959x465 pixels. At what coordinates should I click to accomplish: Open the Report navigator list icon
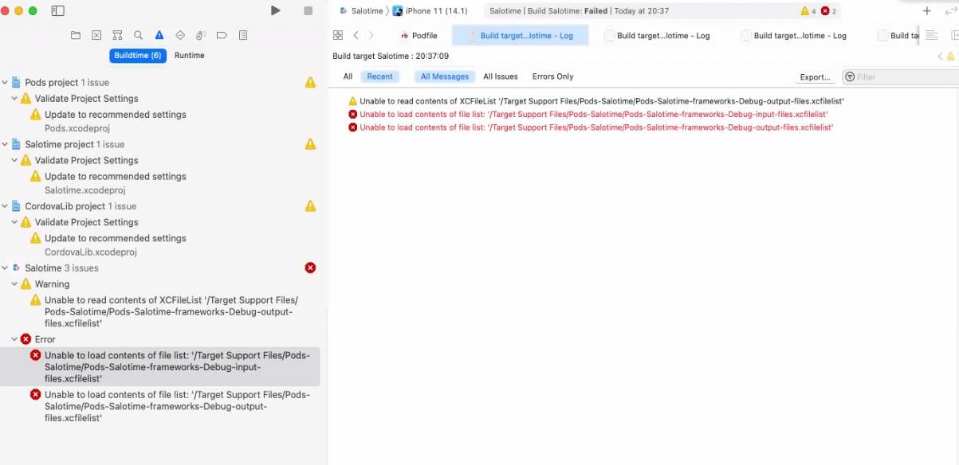(x=243, y=35)
